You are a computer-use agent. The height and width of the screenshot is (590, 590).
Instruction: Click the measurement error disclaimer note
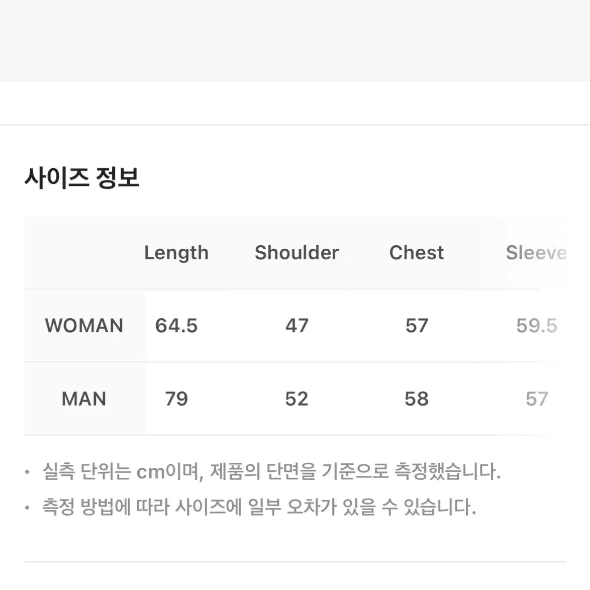tap(259, 507)
